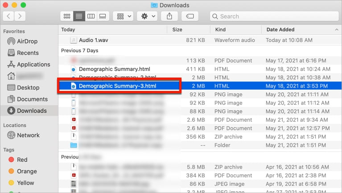The height and width of the screenshot is (193, 342).
Task: Select the PNG image dated May 20 11:11 AM
Action: [x=200, y=94]
